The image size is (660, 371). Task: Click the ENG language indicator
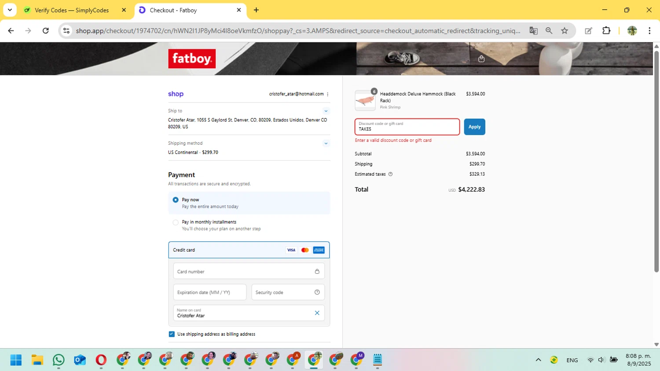(x=572, y=360)
